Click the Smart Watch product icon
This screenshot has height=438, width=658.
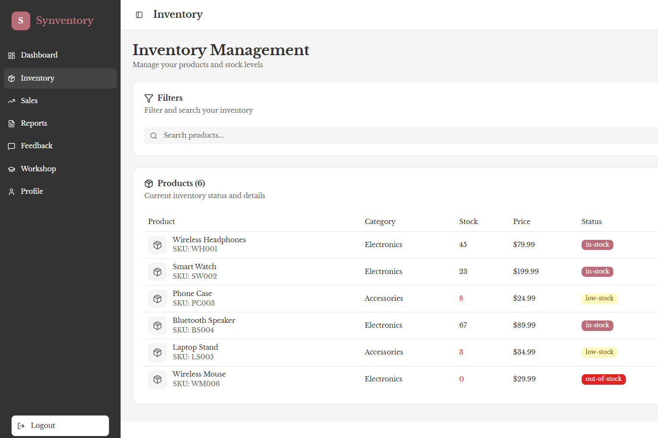pyautogui.click(x=157, y=272)
